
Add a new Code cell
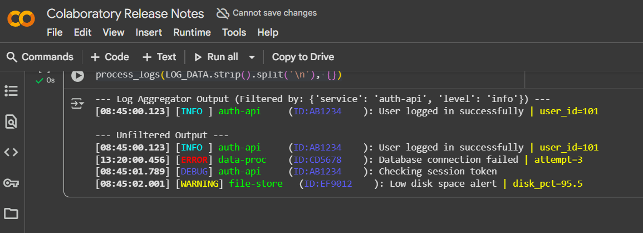point(110,57)
